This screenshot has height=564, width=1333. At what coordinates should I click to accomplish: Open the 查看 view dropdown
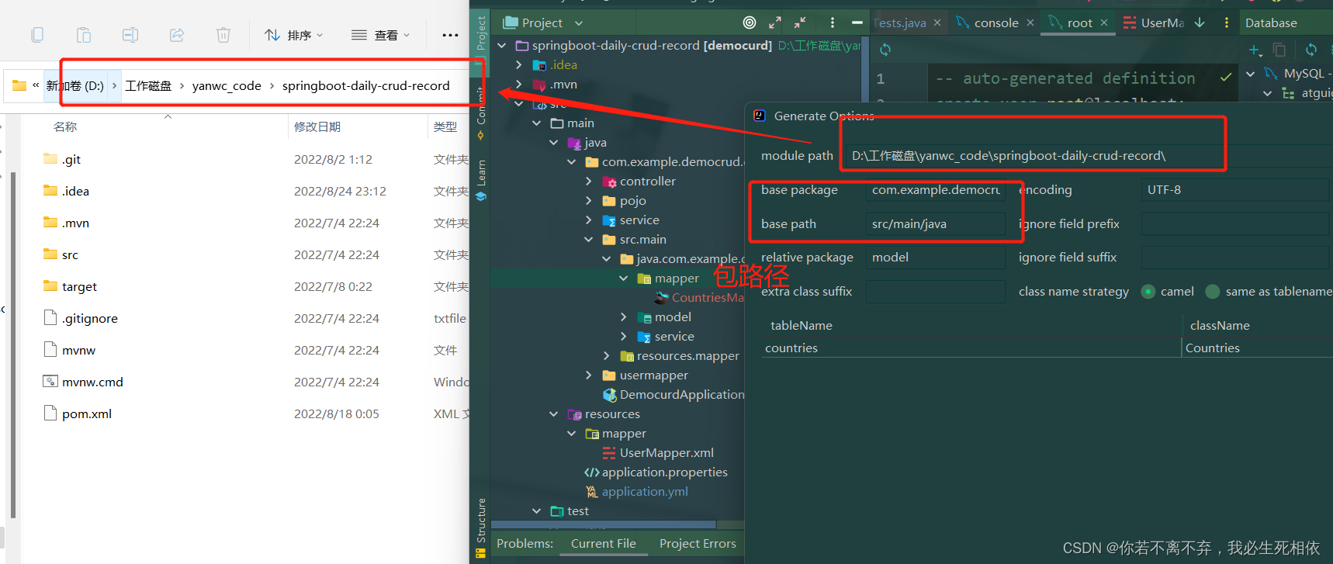click(x=380, y=35)
